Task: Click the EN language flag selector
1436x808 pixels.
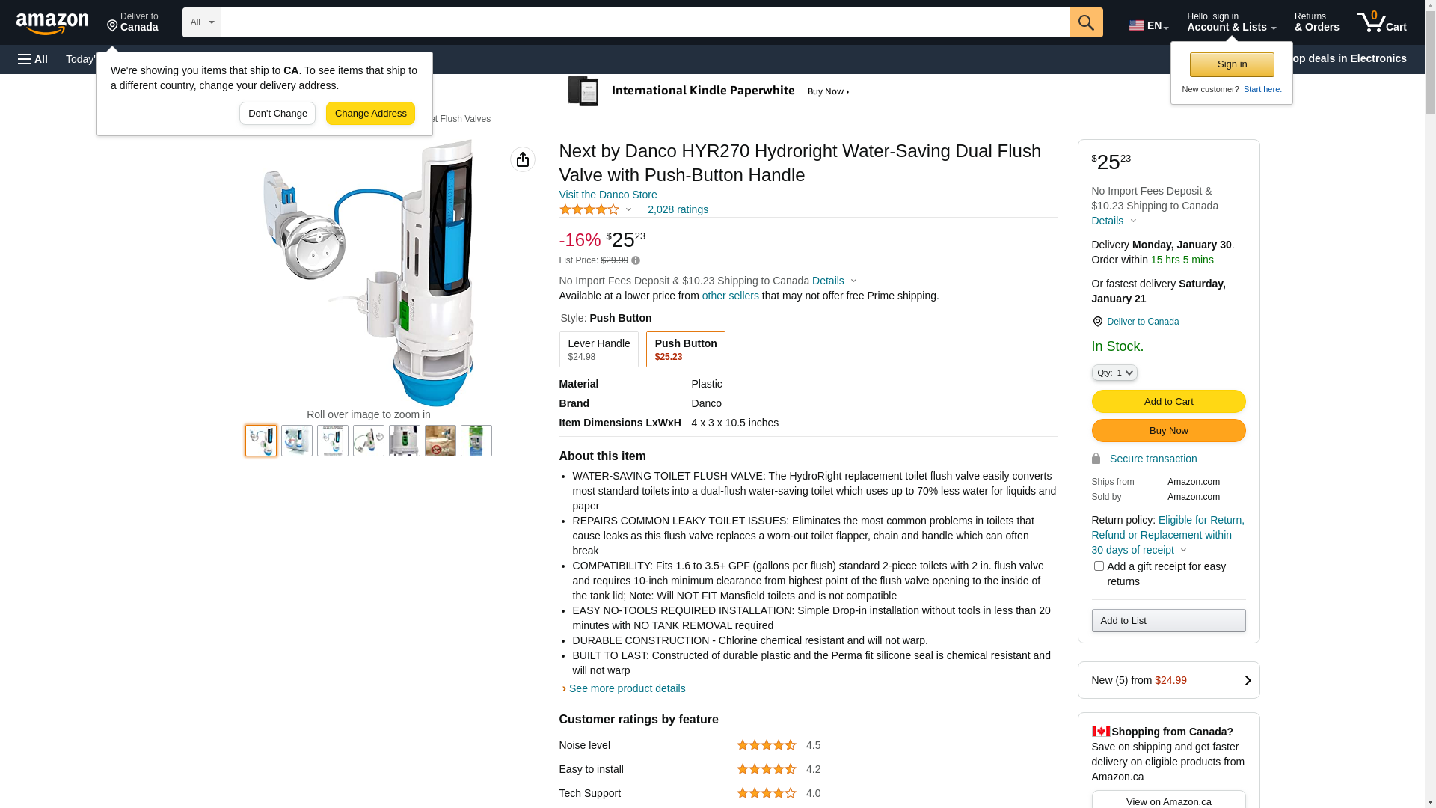Action: [x=1148, y=25]
